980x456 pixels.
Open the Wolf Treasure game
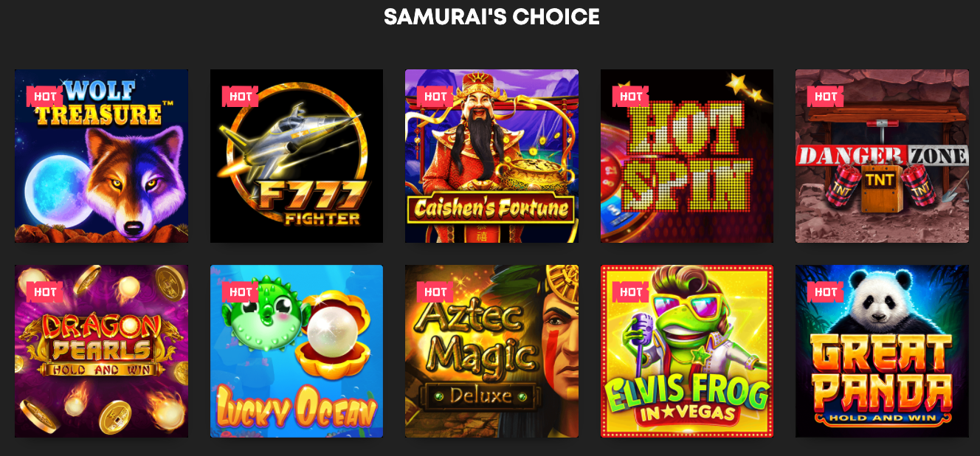(x=101, y=156)
